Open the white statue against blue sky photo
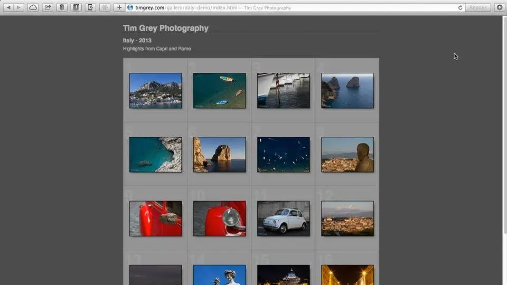507x285 pixels. pyautogui.click(x=220, y=275)
